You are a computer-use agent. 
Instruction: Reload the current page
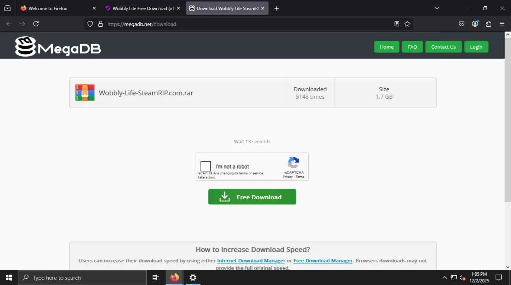pos(36,24)
